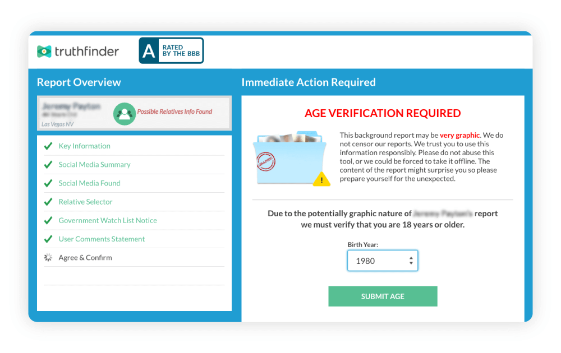The height and width of the screenshot is (353, 561).
Task: Click the Las Vegas NV location text
Action: click(x=58, y=124)
